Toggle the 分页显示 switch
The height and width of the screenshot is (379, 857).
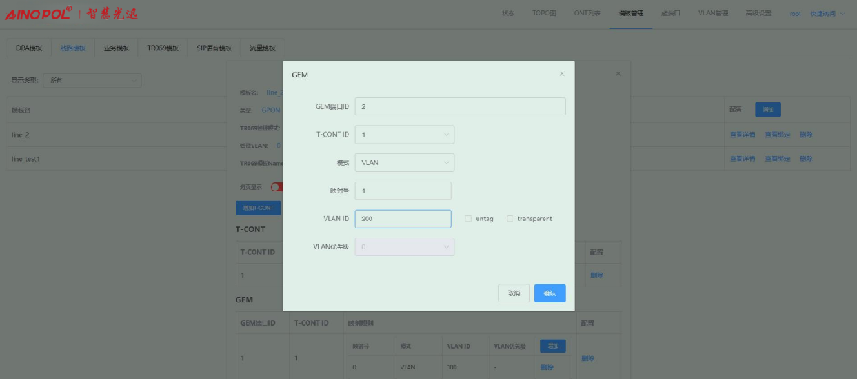pos(276,187)
